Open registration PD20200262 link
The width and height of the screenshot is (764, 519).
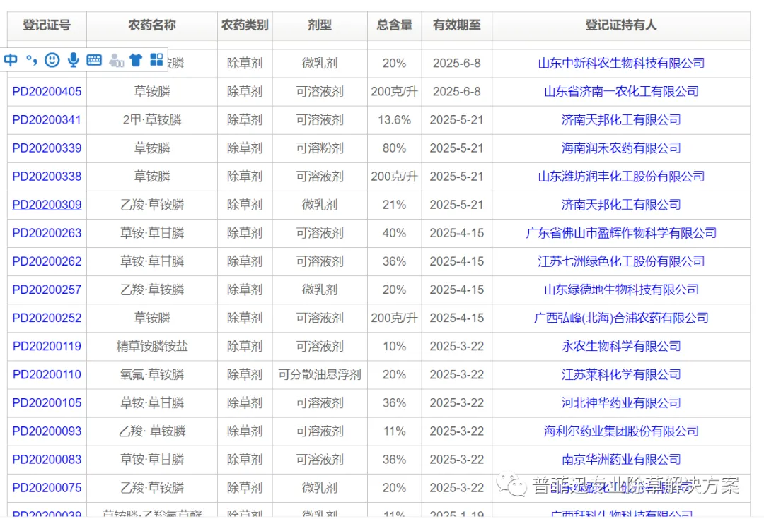[47, 261]
